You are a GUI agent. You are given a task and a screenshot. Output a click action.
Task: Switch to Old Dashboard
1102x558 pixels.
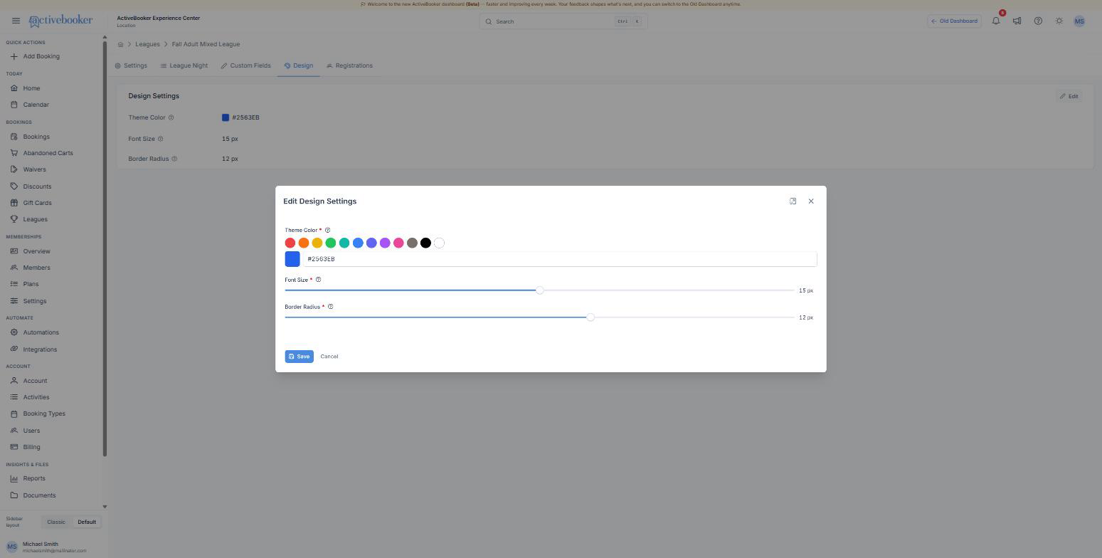pyautogui.click(x=955, y=21)
